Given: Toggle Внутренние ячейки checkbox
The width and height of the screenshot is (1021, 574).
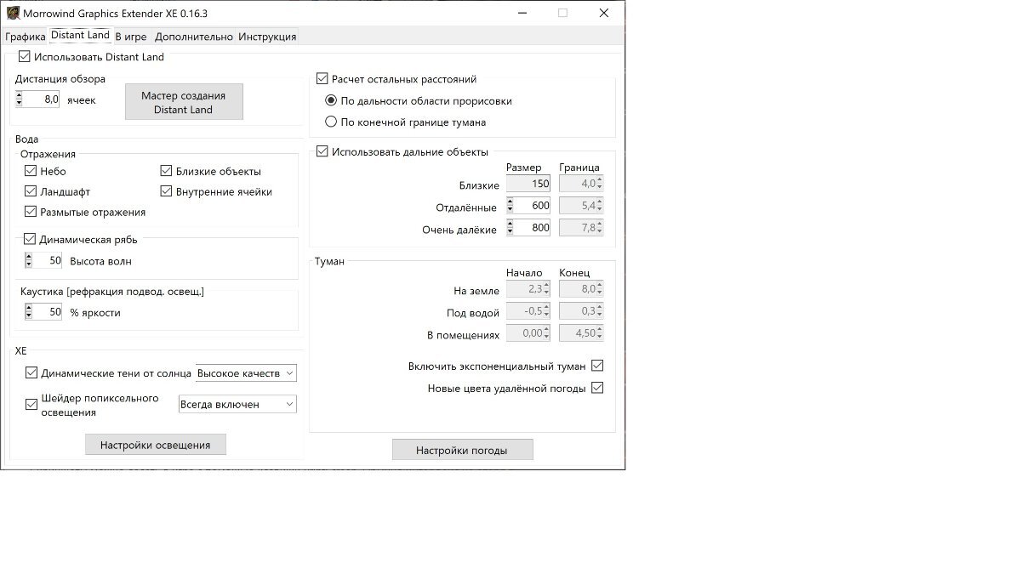Looking at the screenshot, I should pyautogui.click(x=167, y=191).
